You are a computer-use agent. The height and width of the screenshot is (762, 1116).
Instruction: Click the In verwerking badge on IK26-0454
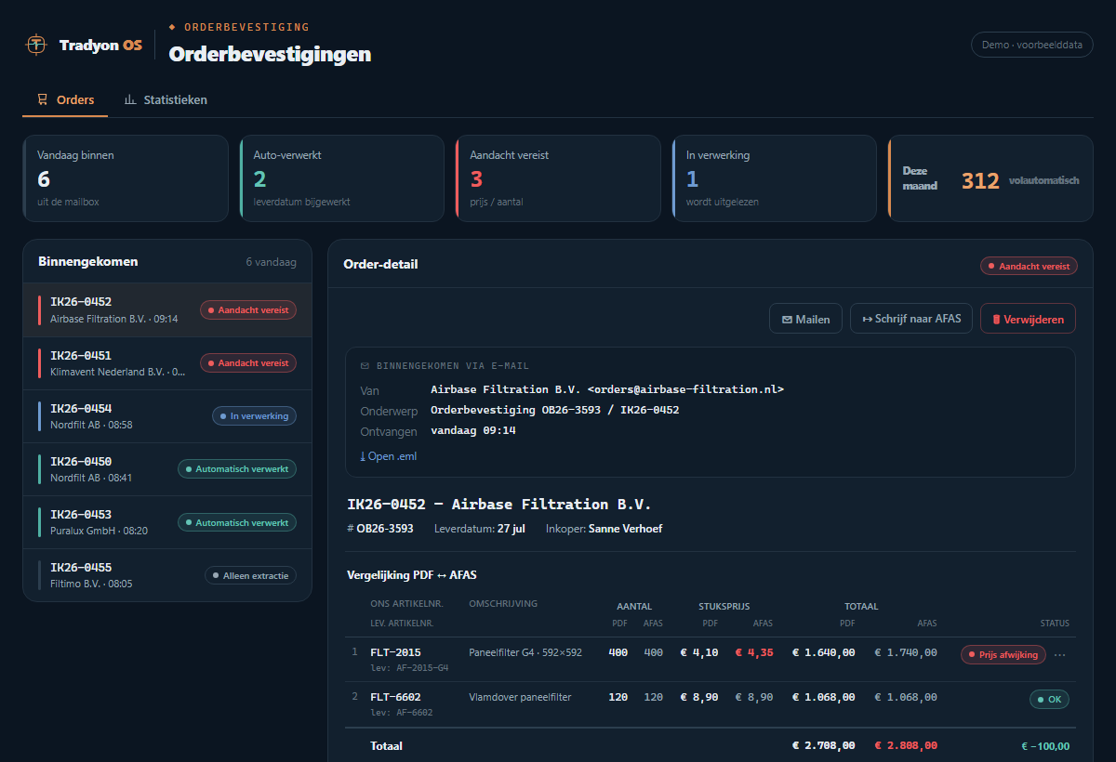254,416
